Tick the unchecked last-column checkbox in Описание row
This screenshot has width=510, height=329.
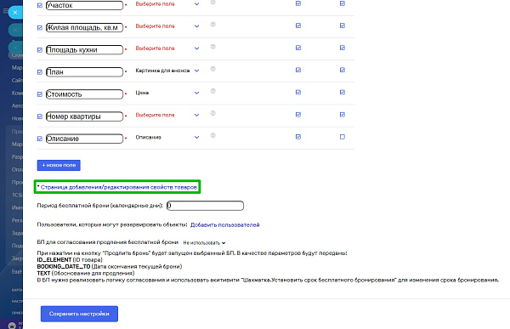[343, 137]
